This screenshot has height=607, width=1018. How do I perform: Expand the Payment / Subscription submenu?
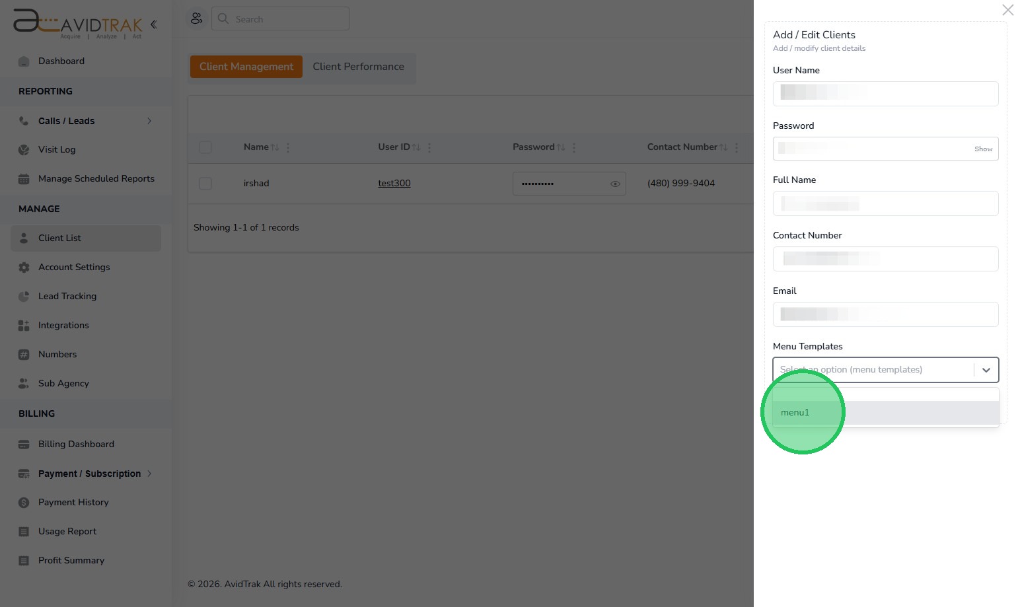149,474
